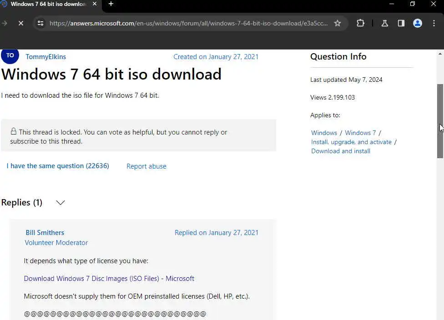The height and width of the screenshot is (320, 444).
Task: Close the Windows 7 64 bit iso tab
Action: click(x=95, y=4)
